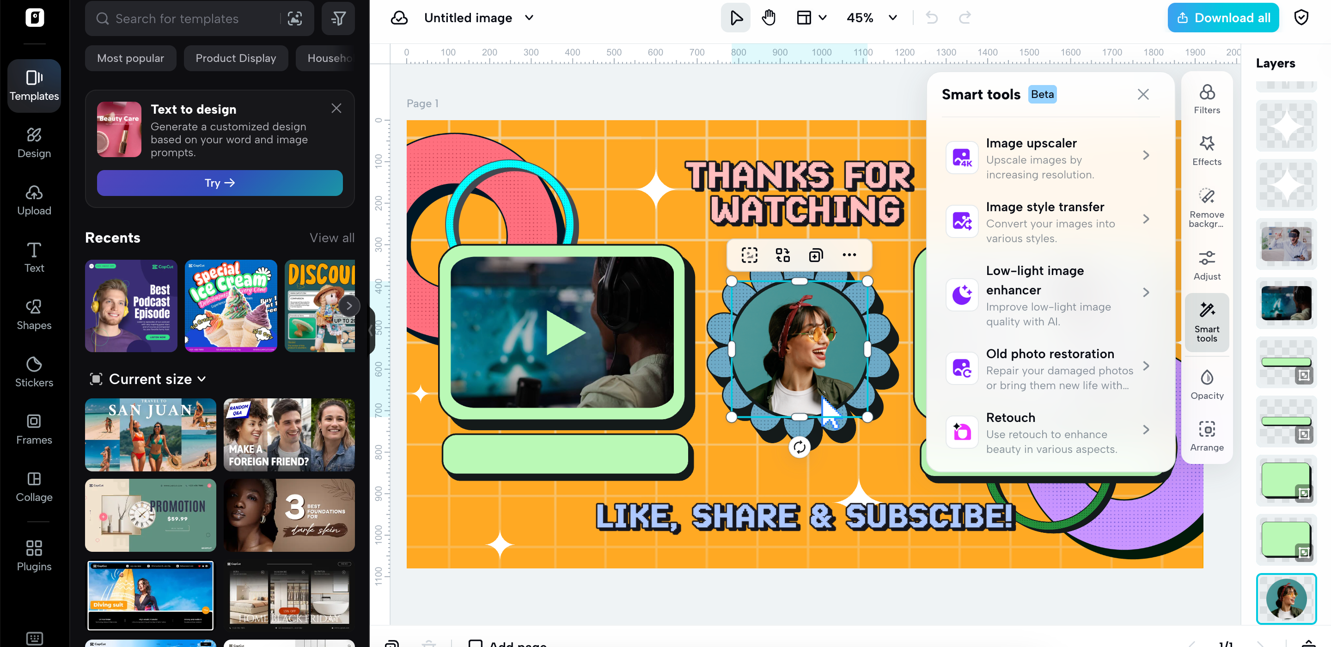Screen dimensions: 1331x647
Task: Click Try in the Text to design card
Action: click(220, 183)
